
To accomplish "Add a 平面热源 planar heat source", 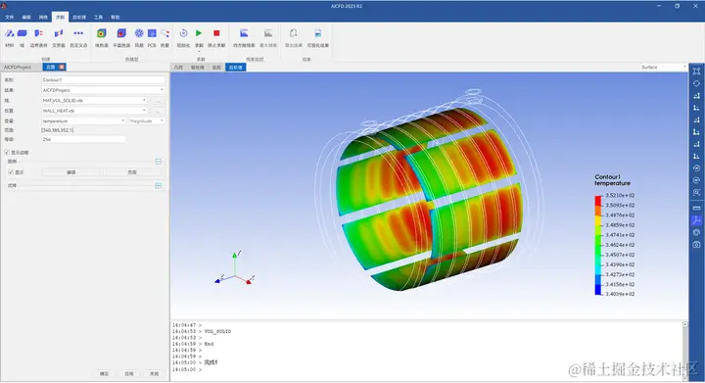I will coord(121,33).
